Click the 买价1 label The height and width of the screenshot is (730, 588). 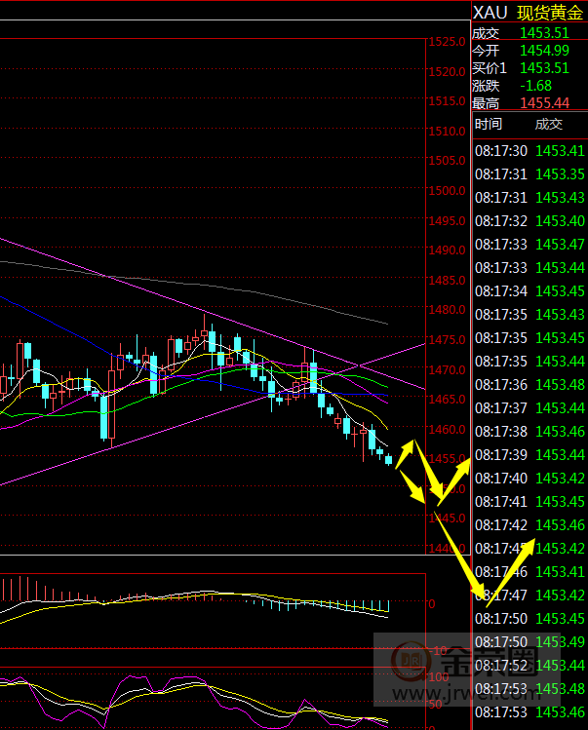[490, 68]
